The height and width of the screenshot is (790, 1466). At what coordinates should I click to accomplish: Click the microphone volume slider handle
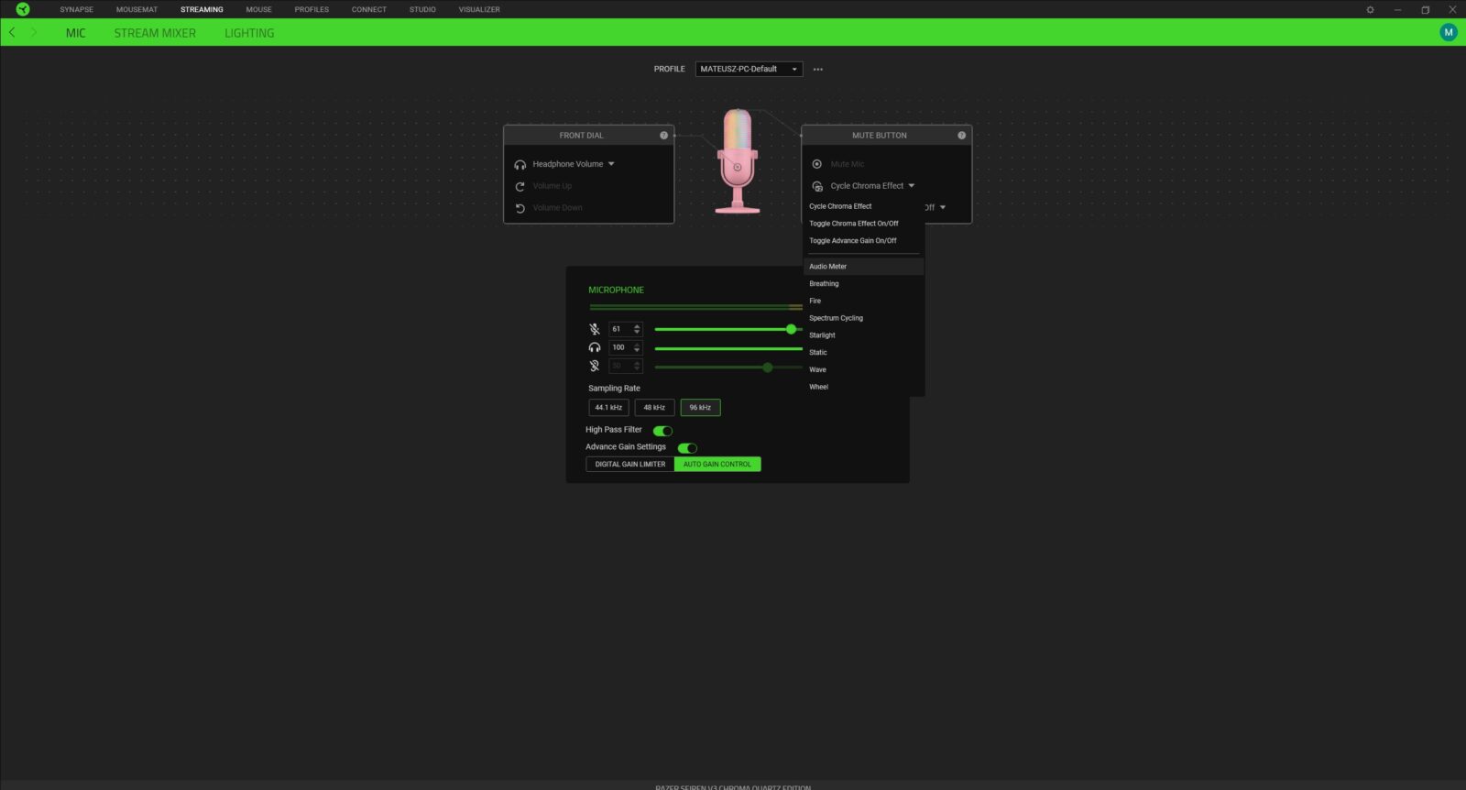coord(791,329)
